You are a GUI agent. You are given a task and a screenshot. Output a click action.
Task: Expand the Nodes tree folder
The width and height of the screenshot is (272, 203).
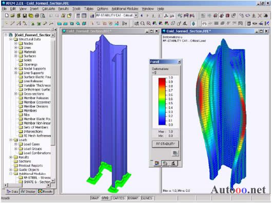15,43
